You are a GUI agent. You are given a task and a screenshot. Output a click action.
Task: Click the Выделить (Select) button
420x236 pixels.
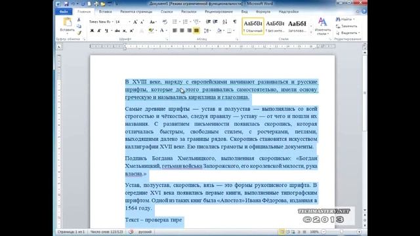tap(348, 33)
